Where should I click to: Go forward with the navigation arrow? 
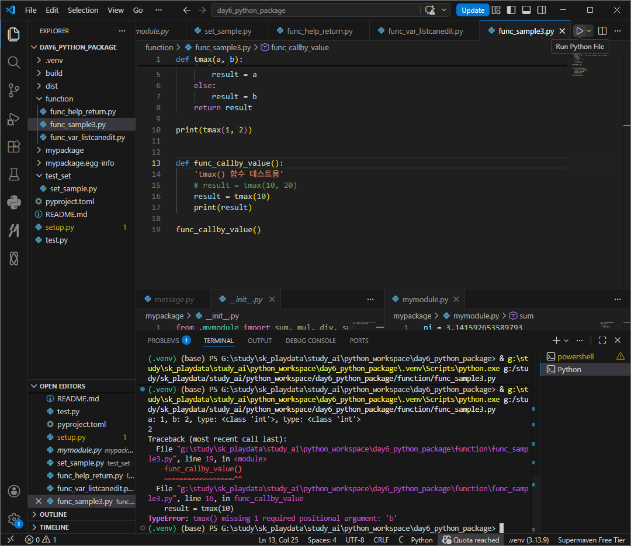tap(202, 10)
